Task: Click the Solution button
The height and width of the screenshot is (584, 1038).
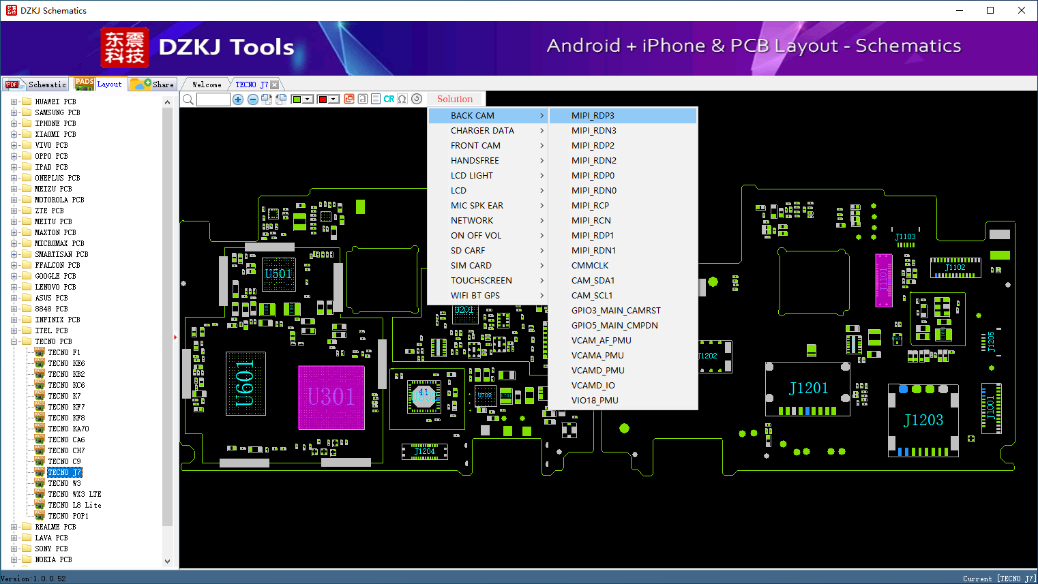Action: tap(455, 99)
